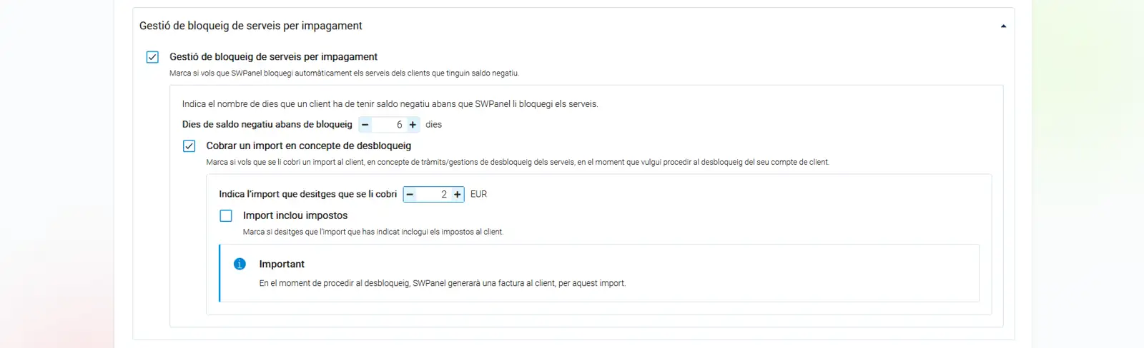
Task: Collapse the section using the top-right arrow
Action: pos(1003,26)
